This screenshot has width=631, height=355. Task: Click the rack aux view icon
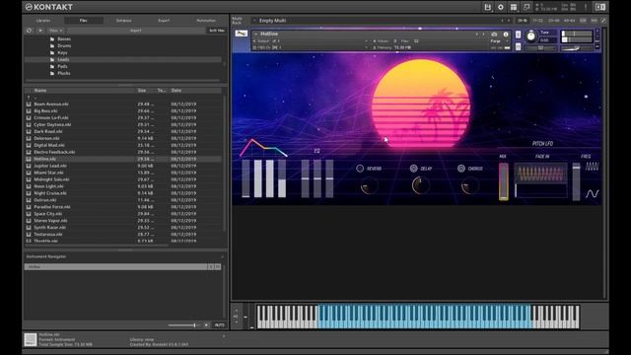[x=594, y=21]
